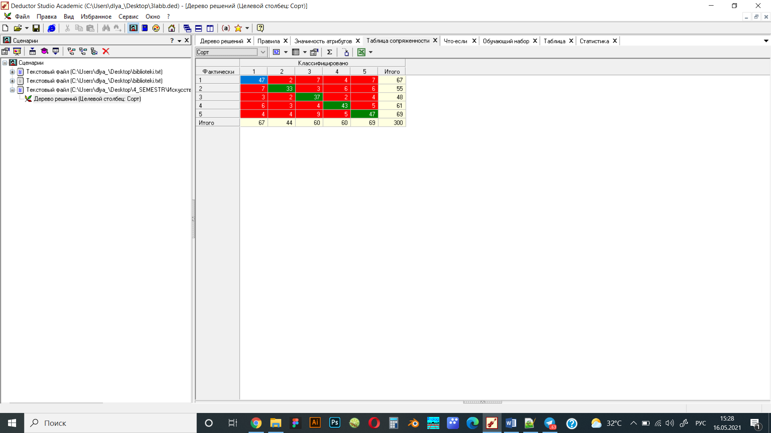This screenshot has height=433, width=771.
Task: Launch the visualization wizard icon in the Scenarios toolbar
Action: 17,51
